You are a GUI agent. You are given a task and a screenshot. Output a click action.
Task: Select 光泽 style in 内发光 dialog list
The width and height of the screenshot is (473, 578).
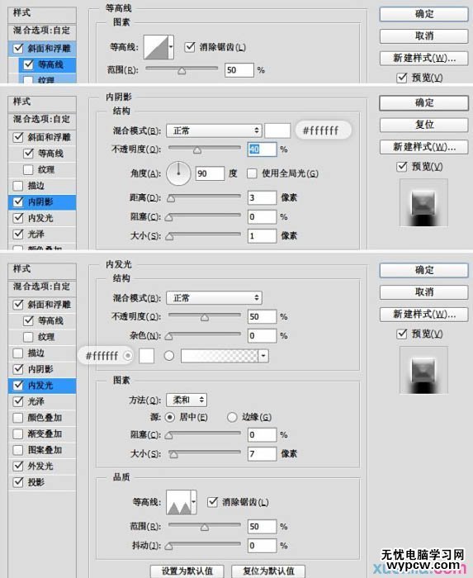click(42, 401)
